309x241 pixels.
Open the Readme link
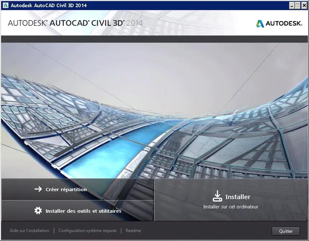(133, 231)
